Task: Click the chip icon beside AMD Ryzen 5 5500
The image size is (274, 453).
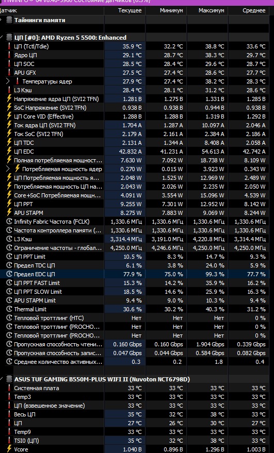Action: 10,38
